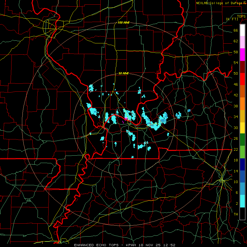Click the light pink swatch at 62

(242, 42)
